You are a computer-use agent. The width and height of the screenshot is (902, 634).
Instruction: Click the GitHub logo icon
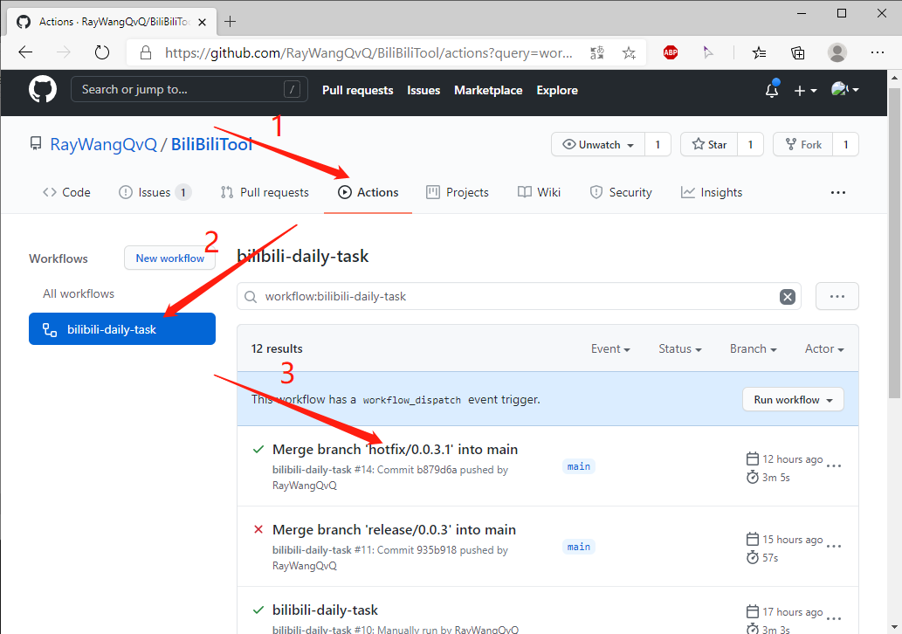click(x=43, y=90)
